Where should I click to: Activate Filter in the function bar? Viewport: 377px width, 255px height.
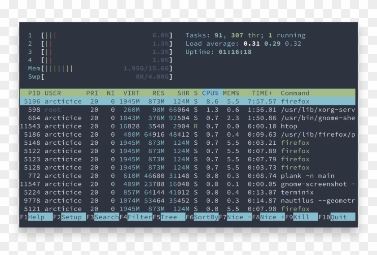coord(140,217)
